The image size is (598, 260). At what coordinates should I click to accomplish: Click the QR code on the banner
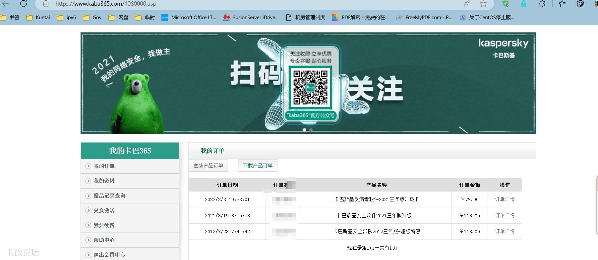[x=311, y=87]
